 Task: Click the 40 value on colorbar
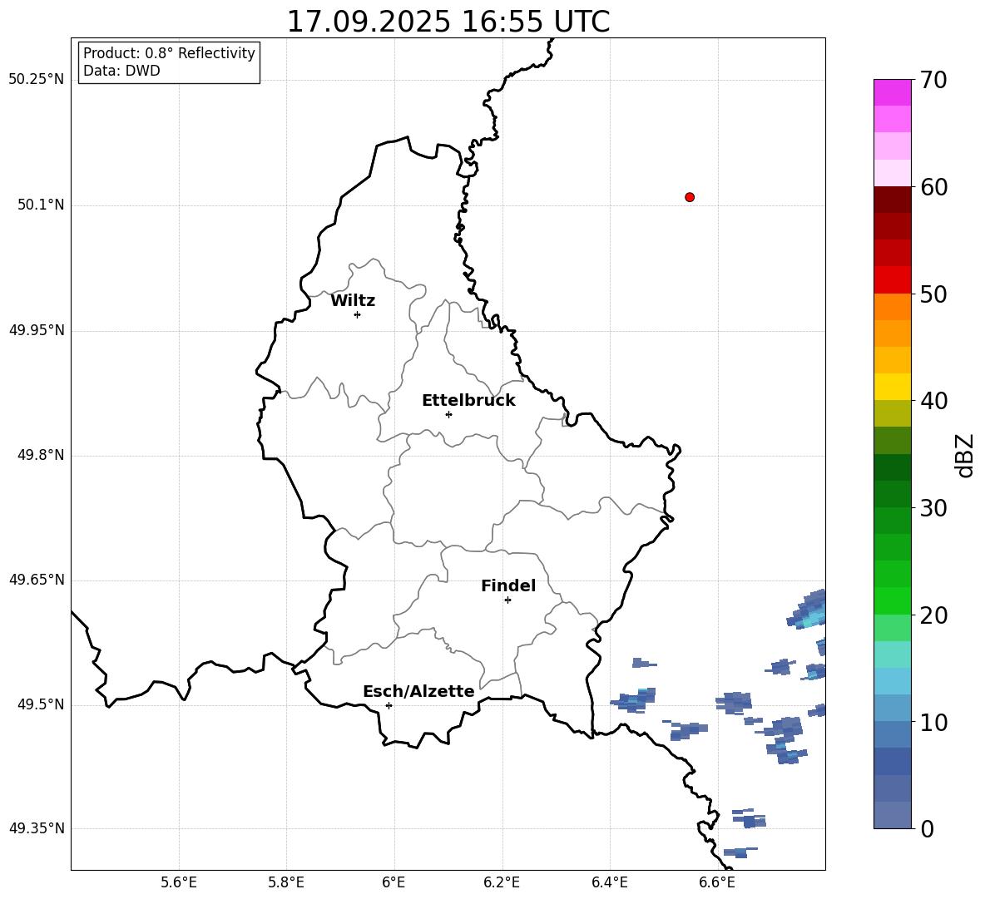click(x=933, y=401)
